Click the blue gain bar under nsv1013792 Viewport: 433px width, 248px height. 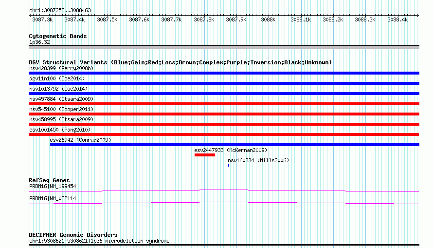click(224, 94)
